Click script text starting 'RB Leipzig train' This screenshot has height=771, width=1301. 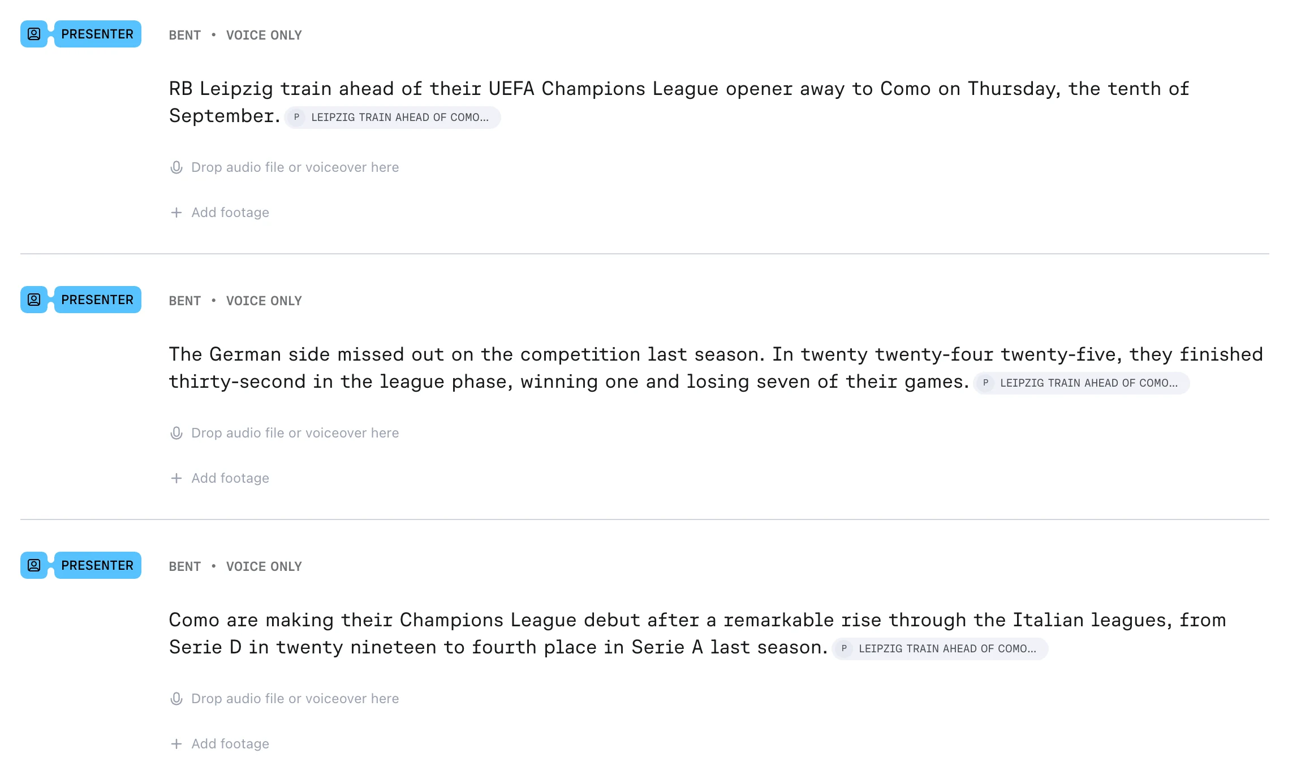[679, 102]
